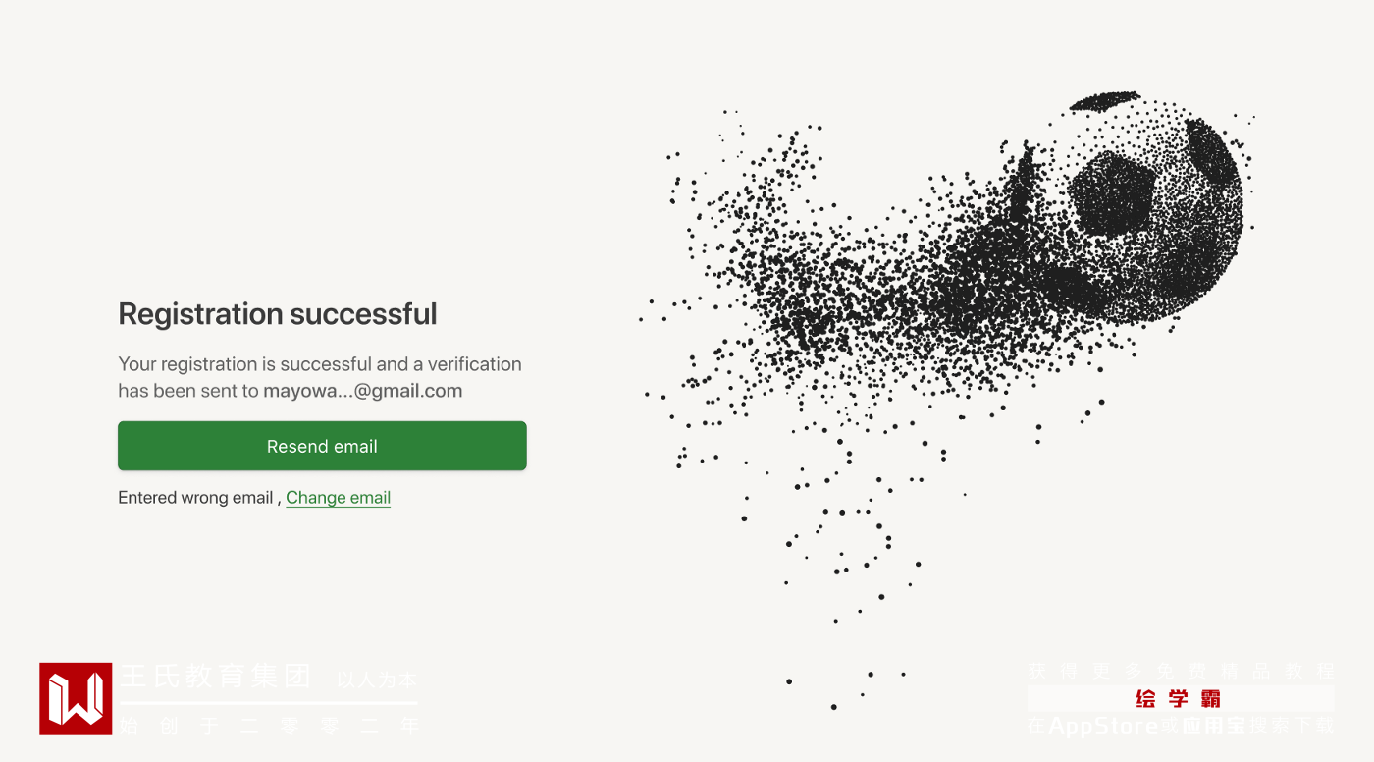1374x762 pixels.
Task: Click the red 绘学霸 banner label
Action: point(1179,699)
